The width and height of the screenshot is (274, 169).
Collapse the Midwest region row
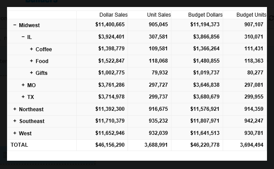point(14,25)
